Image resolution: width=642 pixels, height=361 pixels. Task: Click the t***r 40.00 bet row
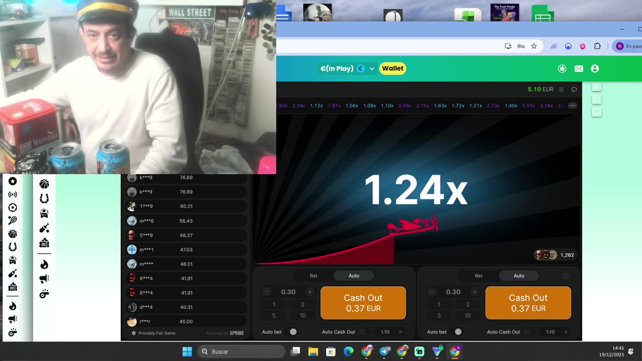[x=186, y=321]
